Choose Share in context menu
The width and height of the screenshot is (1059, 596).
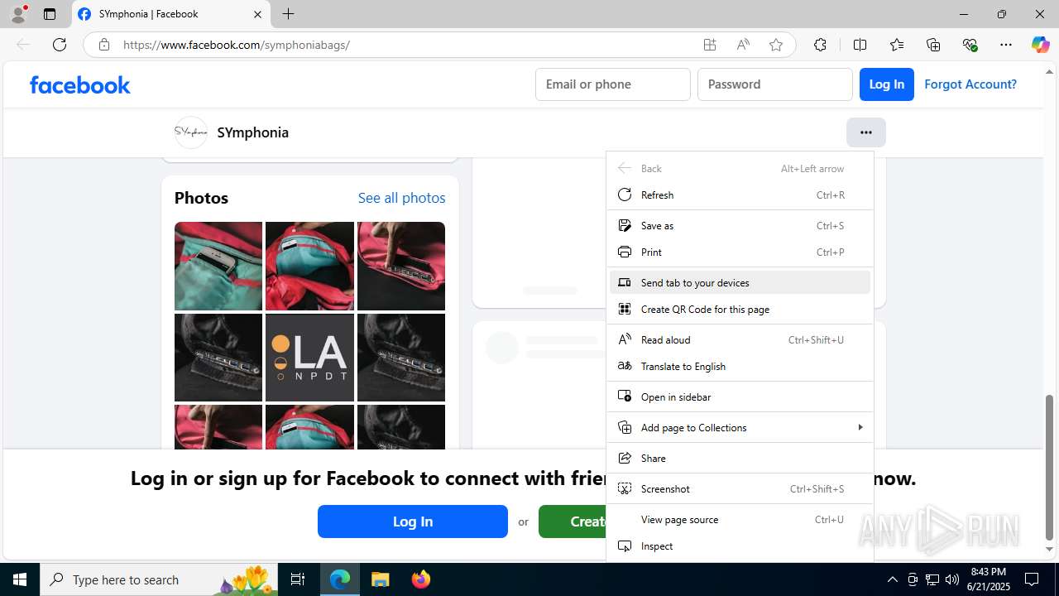tap(740, 459)
